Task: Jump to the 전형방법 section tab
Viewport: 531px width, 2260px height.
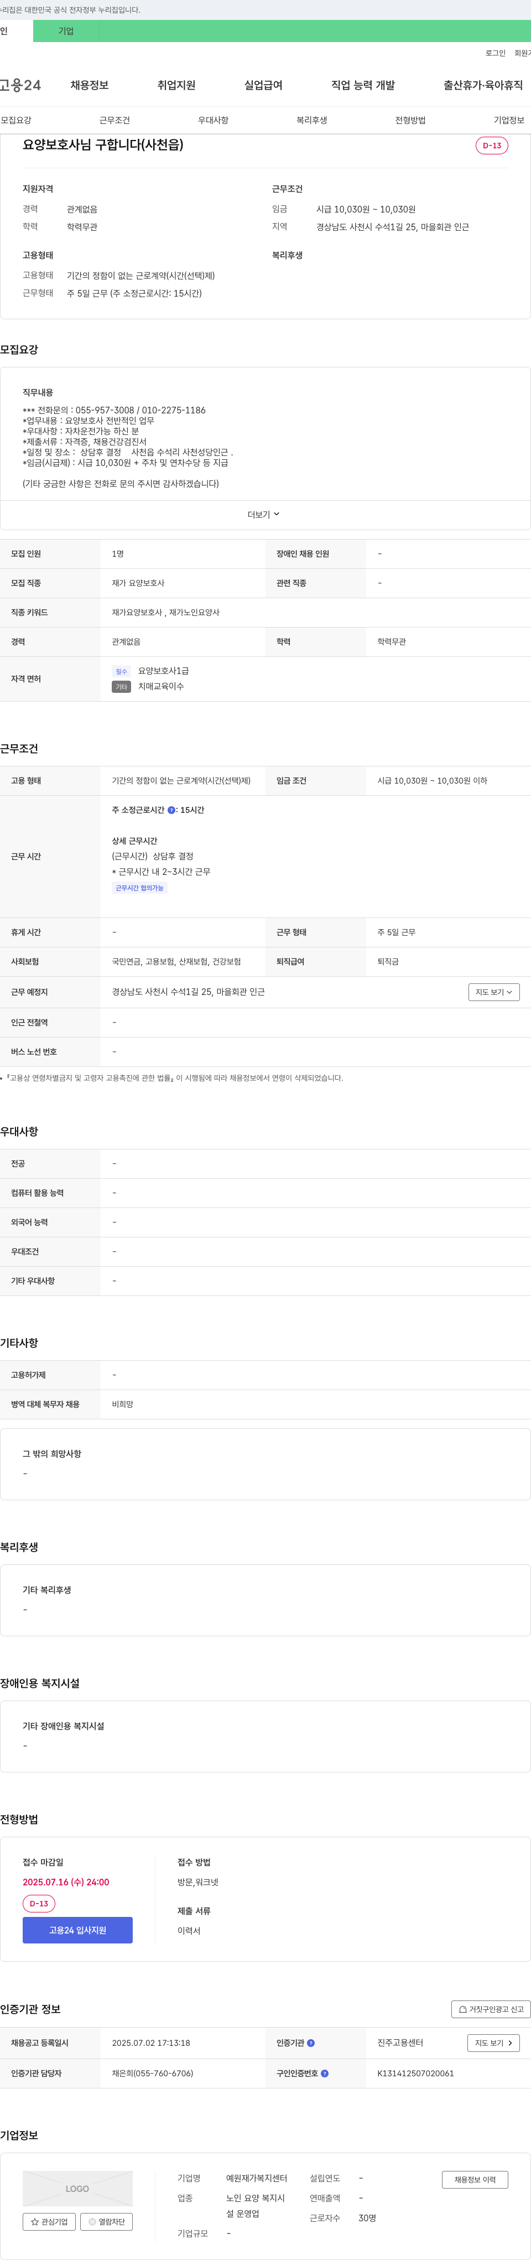Action: 410,120
